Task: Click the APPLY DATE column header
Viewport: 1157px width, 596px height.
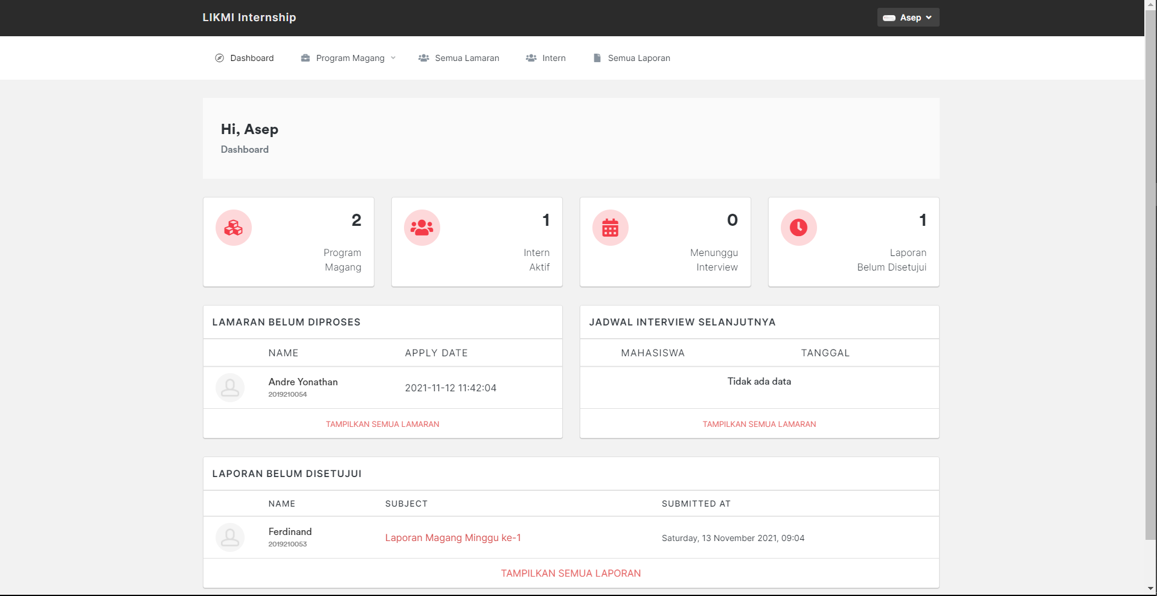Action: click(436, 353)
